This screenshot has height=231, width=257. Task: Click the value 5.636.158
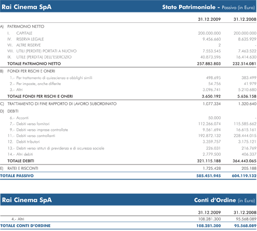coord(247,97)
